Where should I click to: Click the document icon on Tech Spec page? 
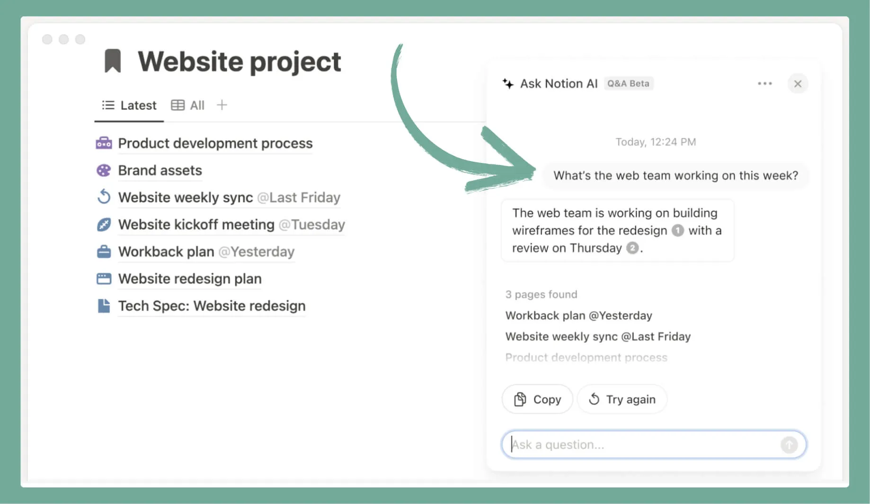104,306
